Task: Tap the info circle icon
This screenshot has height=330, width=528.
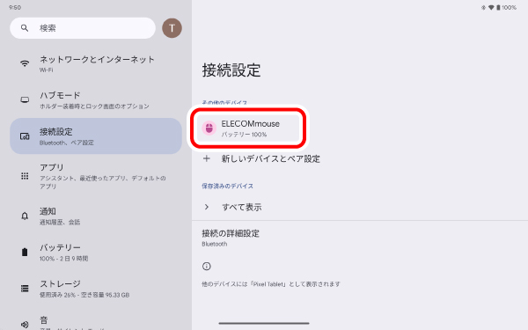Action: point(207,267)
